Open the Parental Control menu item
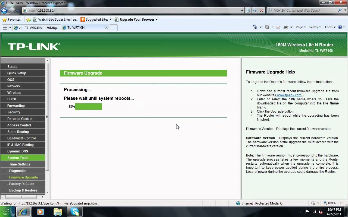The image size is (348, 217). (23, 119)
